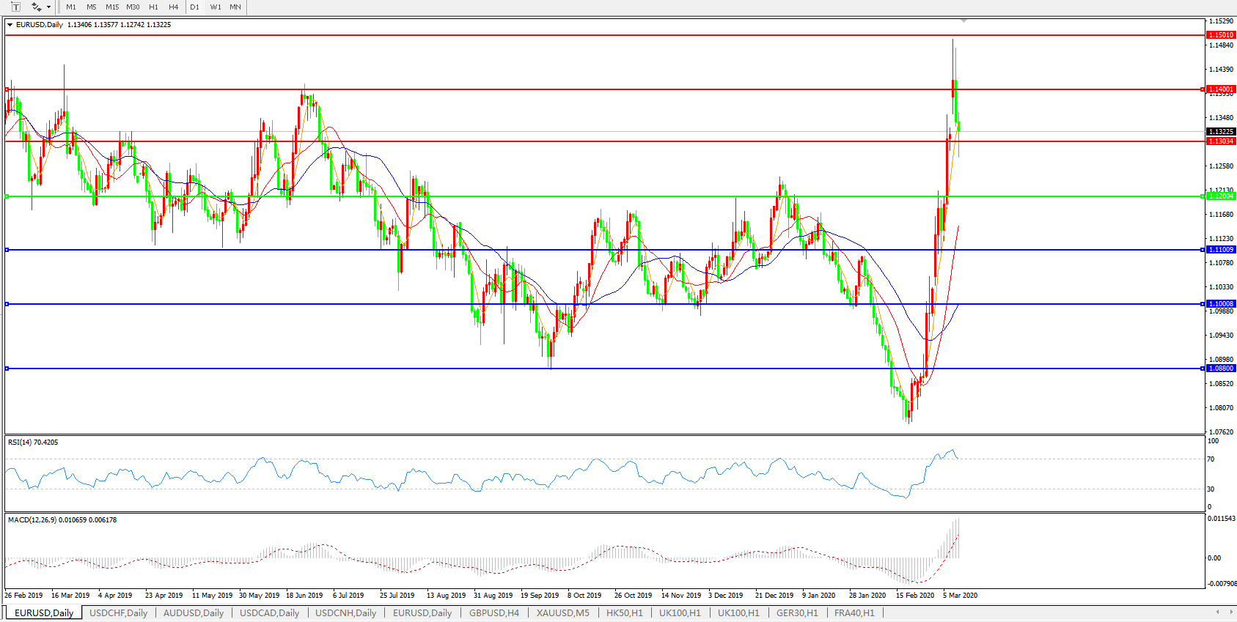Switch timeframe to M1

tap(71, 7)
